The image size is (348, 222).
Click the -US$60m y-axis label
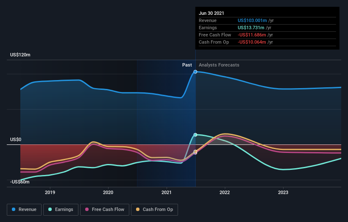coord(20,182)
